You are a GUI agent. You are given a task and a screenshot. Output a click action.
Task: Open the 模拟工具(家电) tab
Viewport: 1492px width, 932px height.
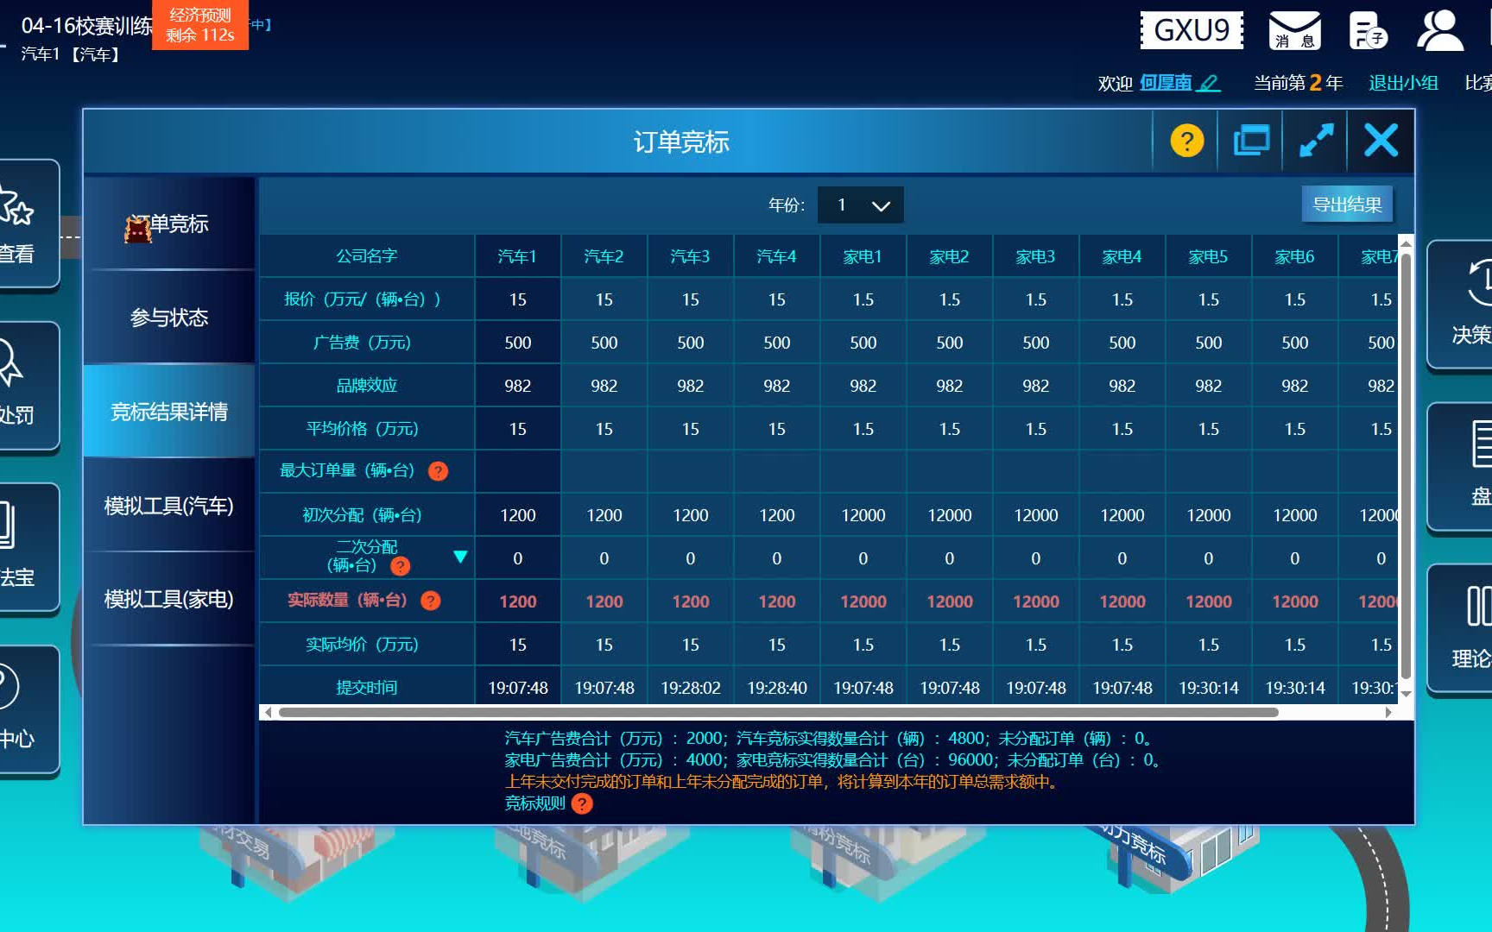pos(169,599)
